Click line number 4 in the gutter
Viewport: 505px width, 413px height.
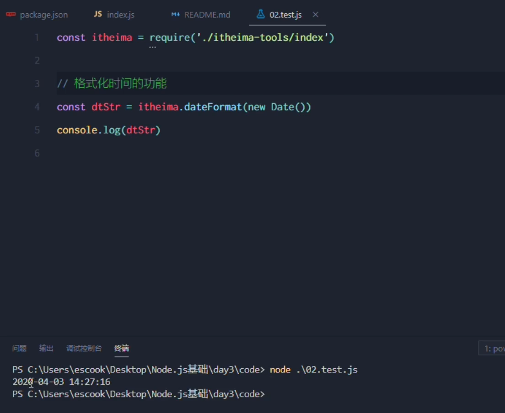point(37,107)
